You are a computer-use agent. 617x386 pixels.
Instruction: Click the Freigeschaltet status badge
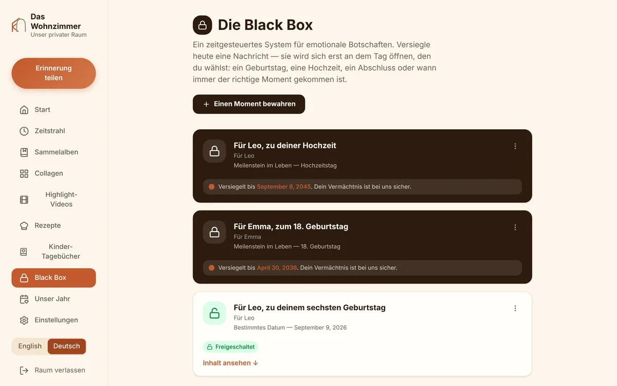tap(230, 347)
